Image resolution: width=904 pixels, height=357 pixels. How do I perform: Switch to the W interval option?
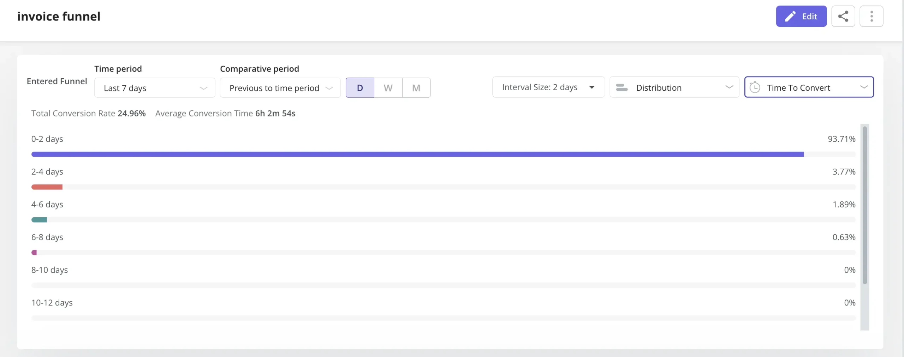tap(388, 87)
